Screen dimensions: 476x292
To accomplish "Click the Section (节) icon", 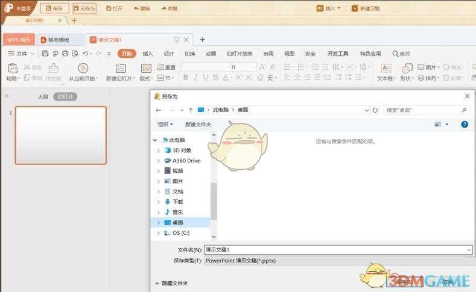I will (160, 78).
